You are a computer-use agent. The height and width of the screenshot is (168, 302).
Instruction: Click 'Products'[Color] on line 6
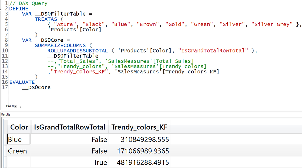click(x=75, y=30)
